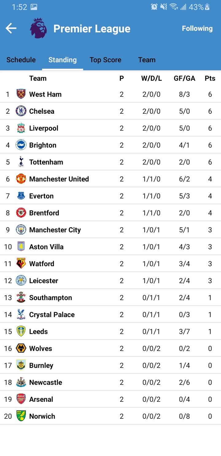Screen dimensions: 221x456
Task: Tap the Liverpool club crest
Action: (x=21, y=128)
